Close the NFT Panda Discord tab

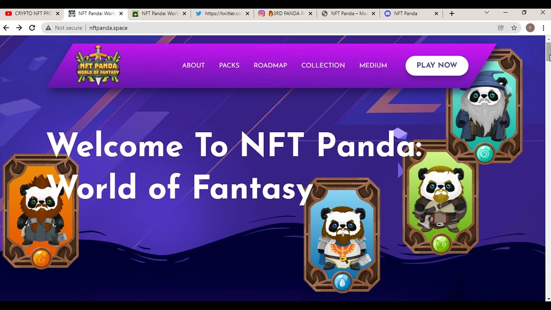pos(436,13)
